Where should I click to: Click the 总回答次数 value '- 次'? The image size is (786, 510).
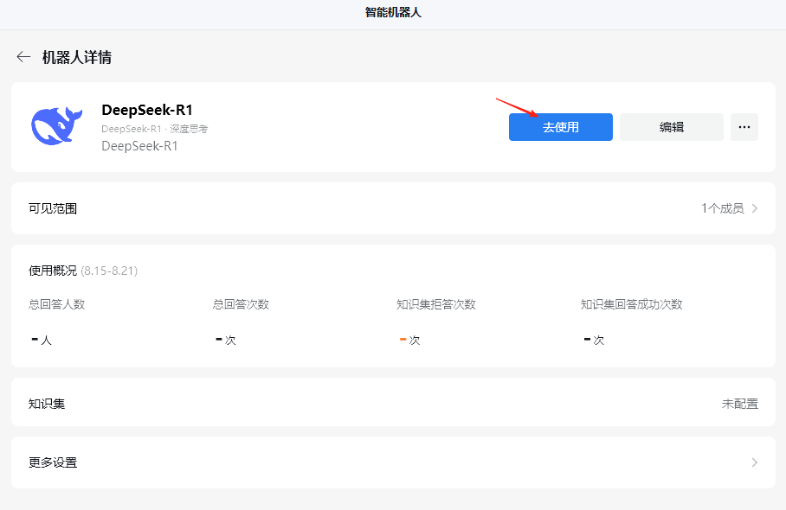[226, 341]
